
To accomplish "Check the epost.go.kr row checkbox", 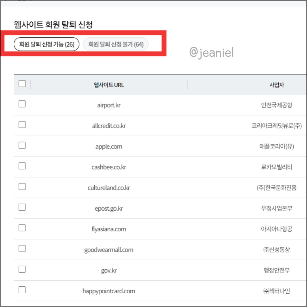I will tap(22, 207).
